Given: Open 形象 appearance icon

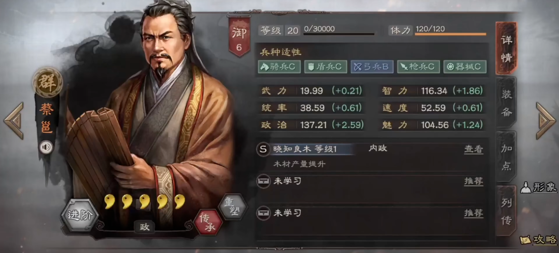Looking at the screenshot, I should [x=538, y=188].
